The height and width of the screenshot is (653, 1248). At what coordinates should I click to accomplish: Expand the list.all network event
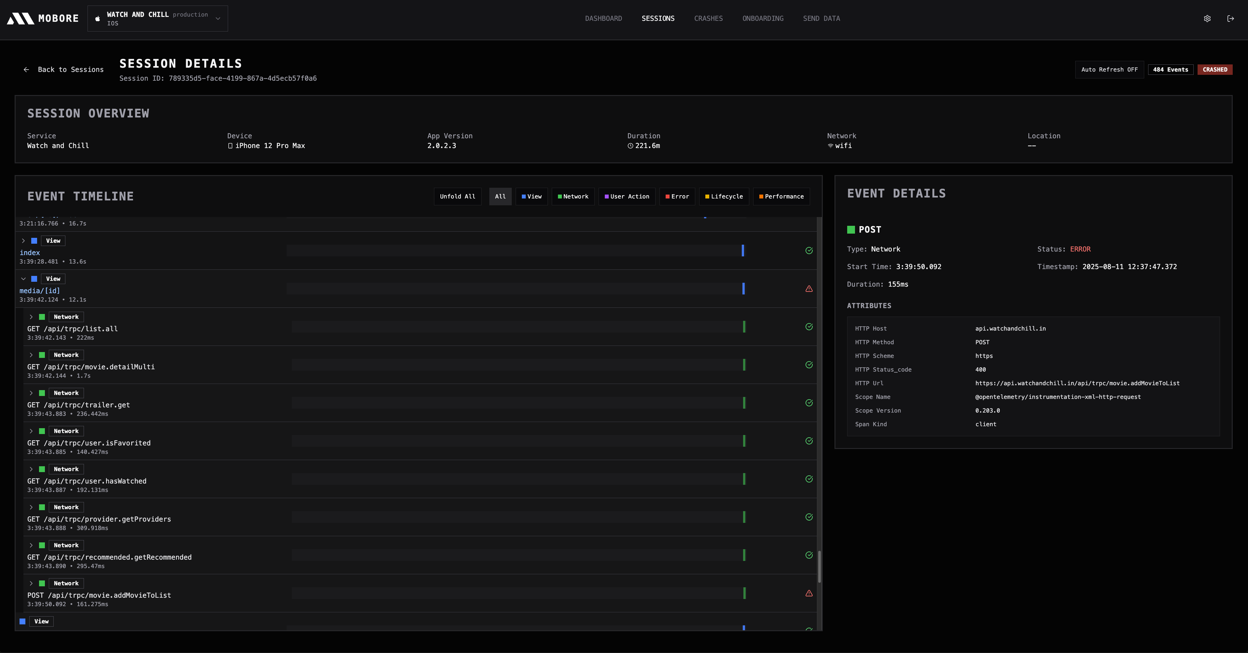(31, 317)
